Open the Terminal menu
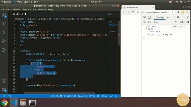The height and width of the screenshot is (107, 191). click(x=42, y=10)
